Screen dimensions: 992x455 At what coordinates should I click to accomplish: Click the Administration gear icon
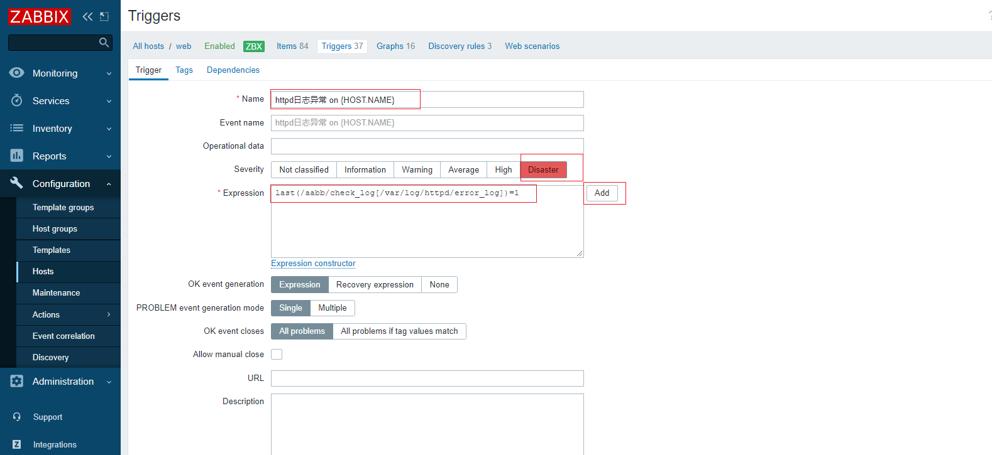[x=17, y=381]
